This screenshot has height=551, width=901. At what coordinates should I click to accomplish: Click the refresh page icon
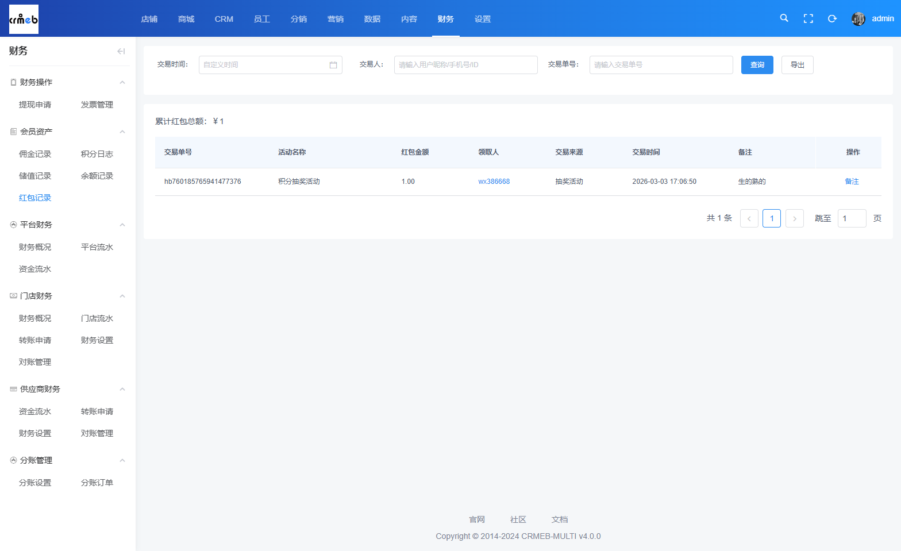[832, 18]
